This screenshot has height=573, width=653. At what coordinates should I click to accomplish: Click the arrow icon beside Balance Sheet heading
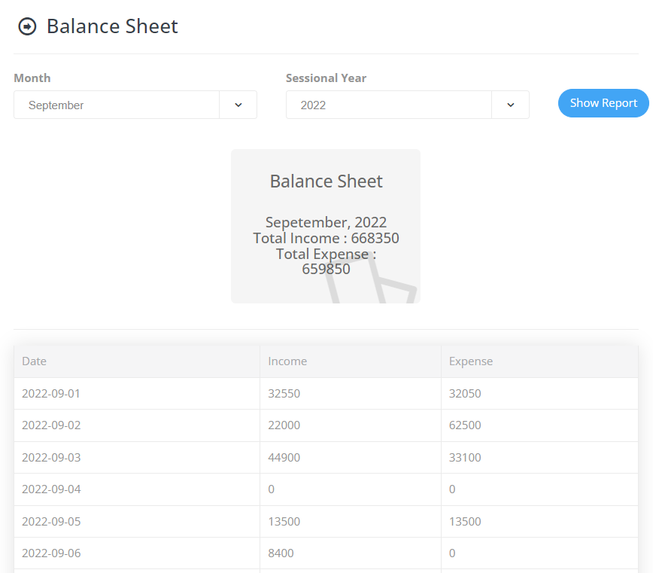pos(27,26)
